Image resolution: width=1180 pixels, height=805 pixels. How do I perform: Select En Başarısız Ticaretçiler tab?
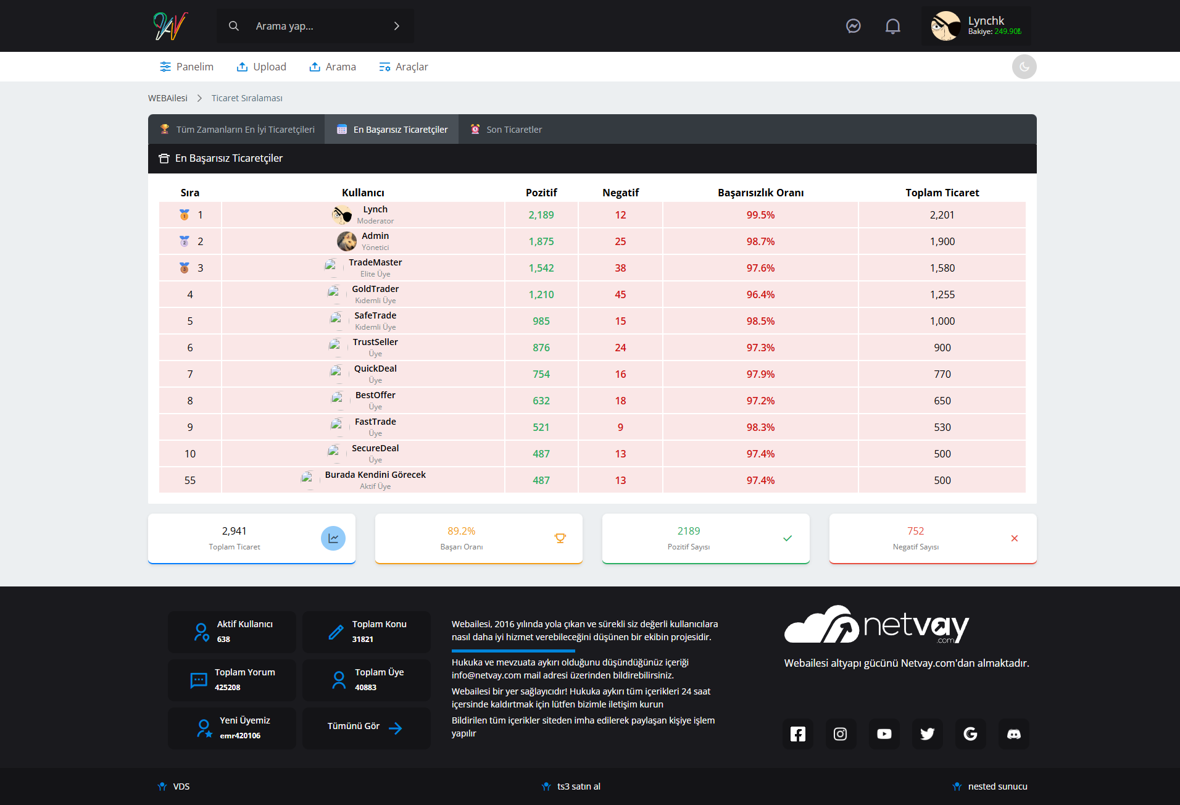click(392, 130)
